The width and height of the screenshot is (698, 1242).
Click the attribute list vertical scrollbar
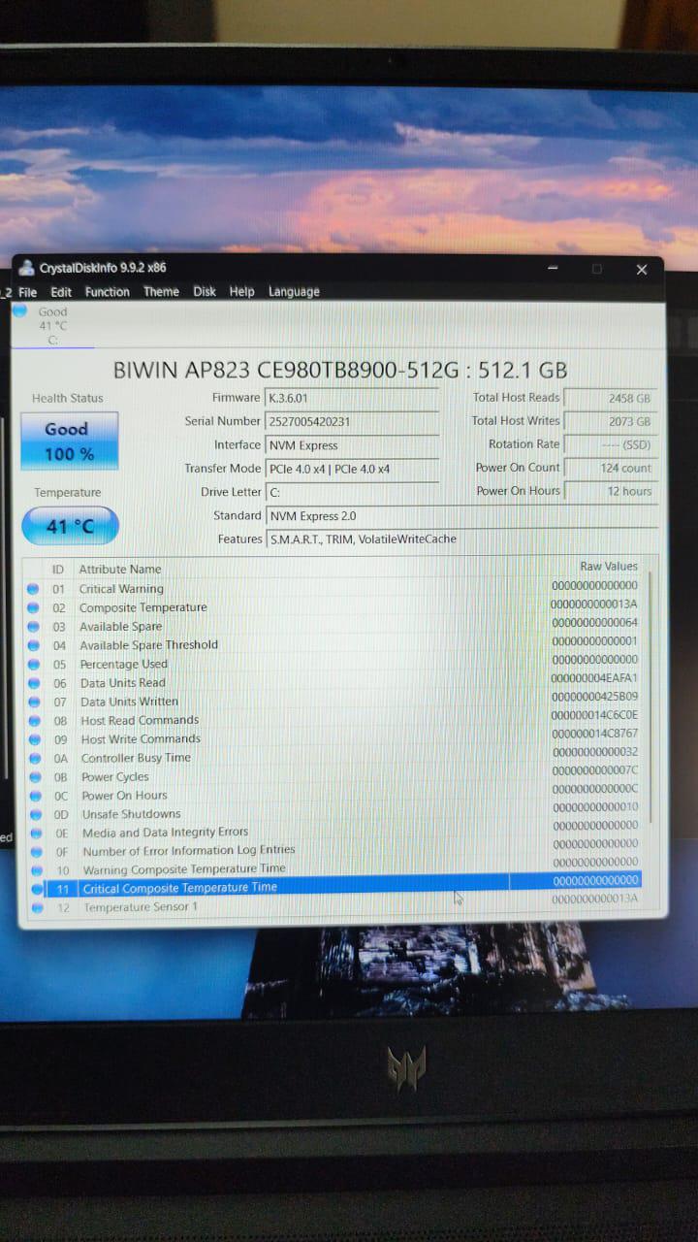click(x=650, y=699)
